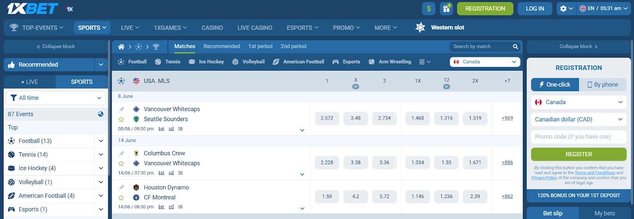Viewport: 634px width, 219px height.
Task: Open the TOP-EVENTS menu
Action: click(36, 28)
